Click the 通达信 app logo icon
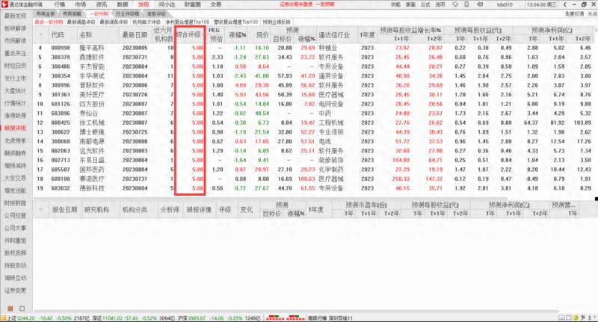Screen dimensions: 598x322 tap(4, 4)
